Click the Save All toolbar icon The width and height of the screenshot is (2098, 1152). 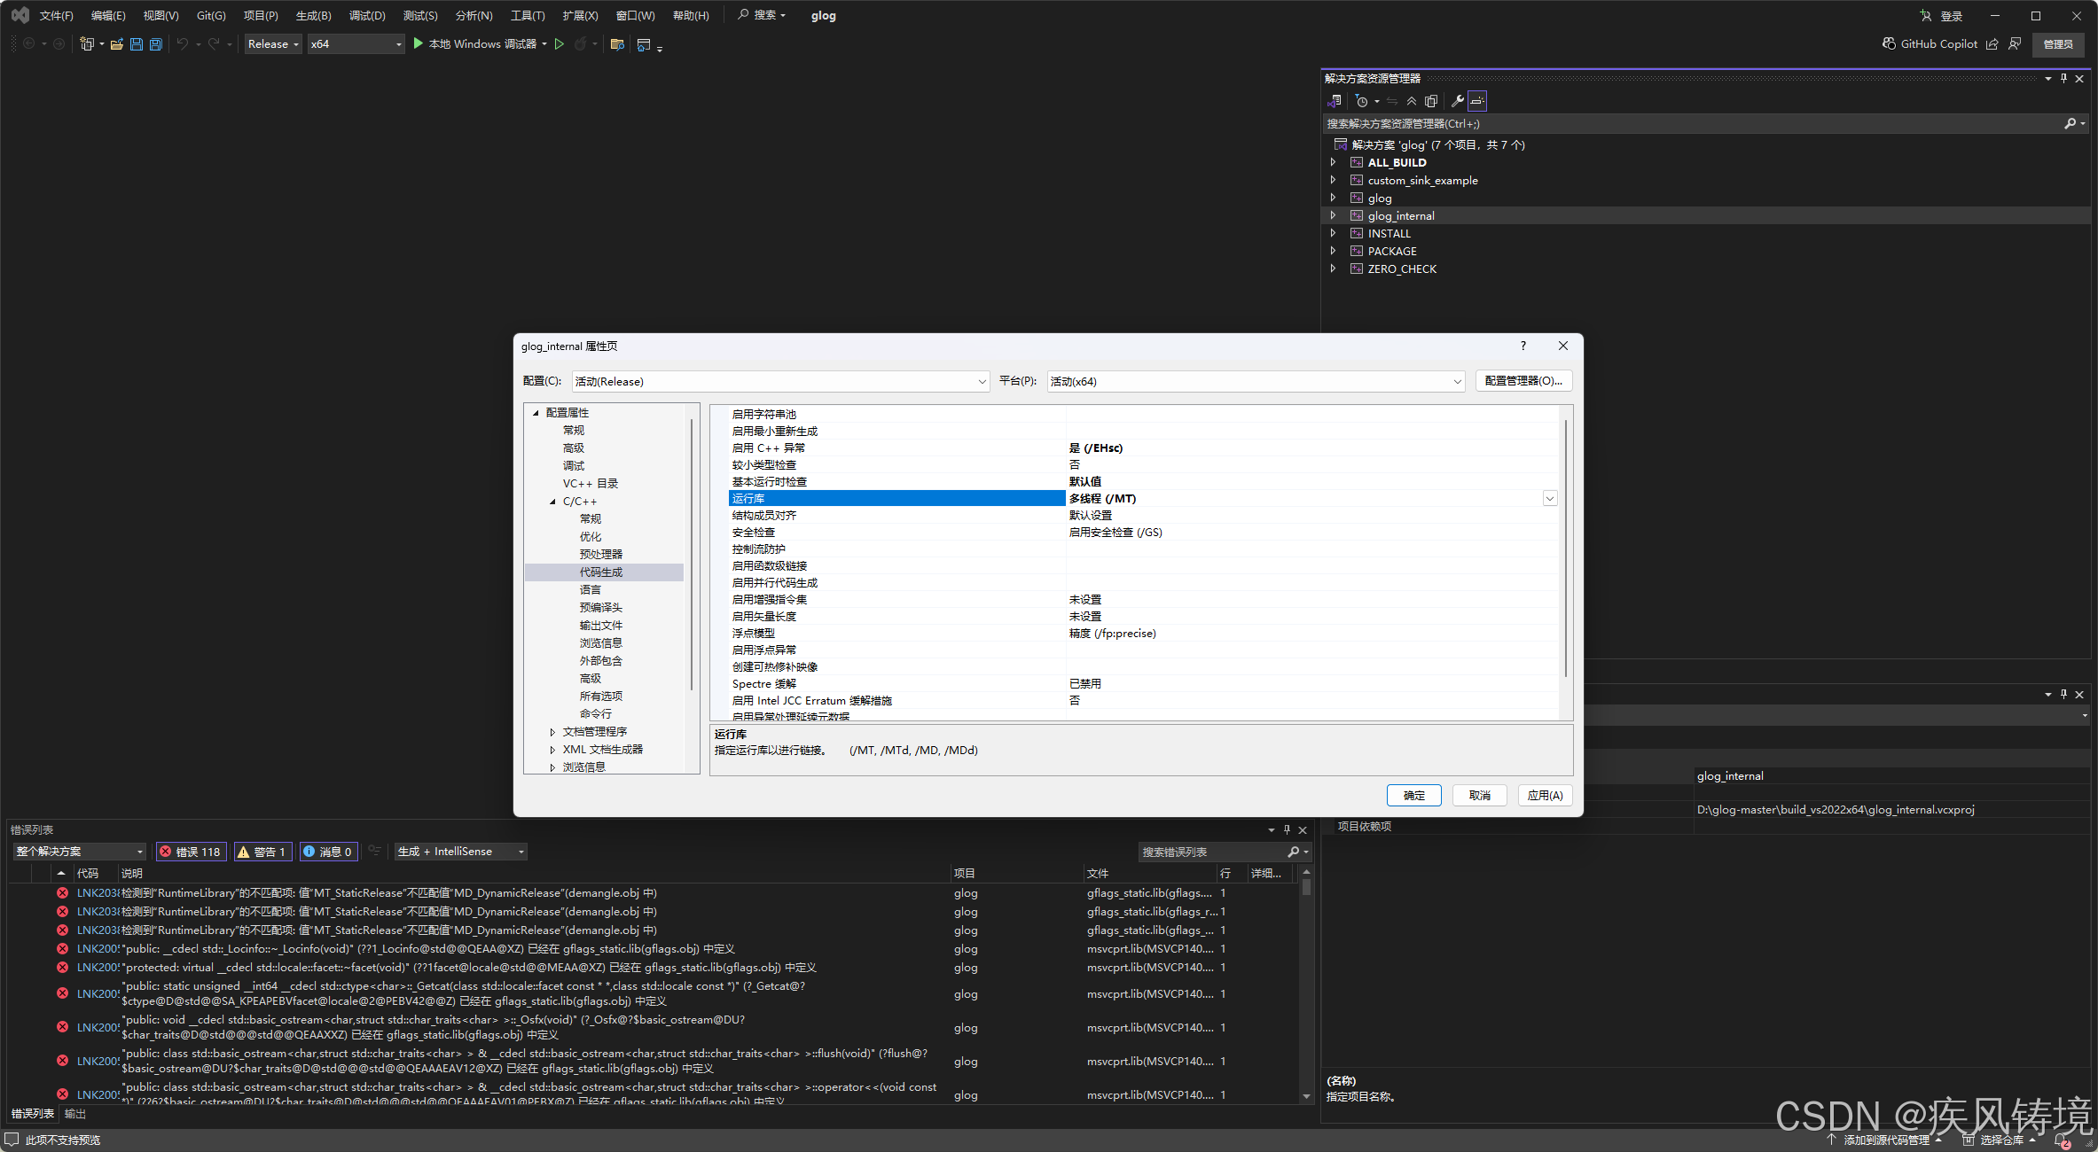pos(156,44)
